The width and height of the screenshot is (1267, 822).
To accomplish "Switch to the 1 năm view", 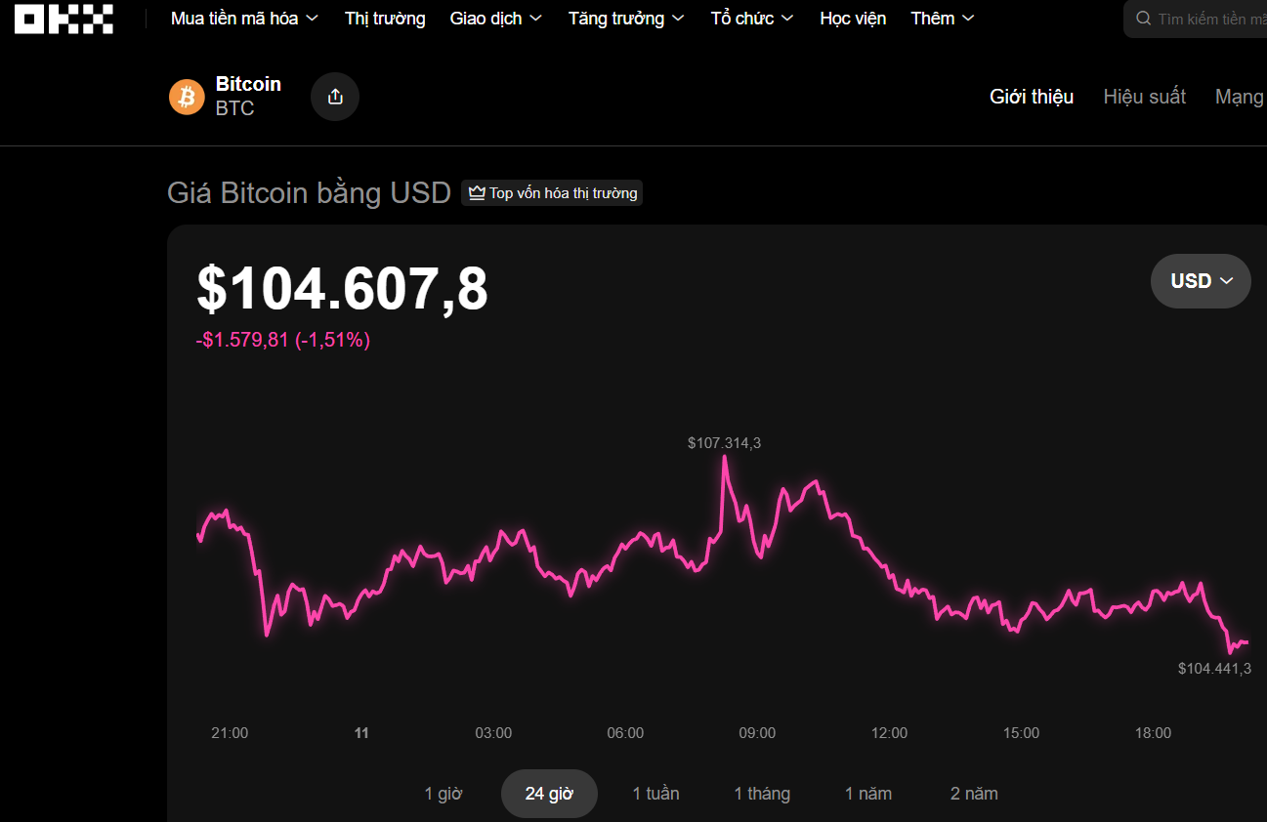I will (x=867, y=793).
